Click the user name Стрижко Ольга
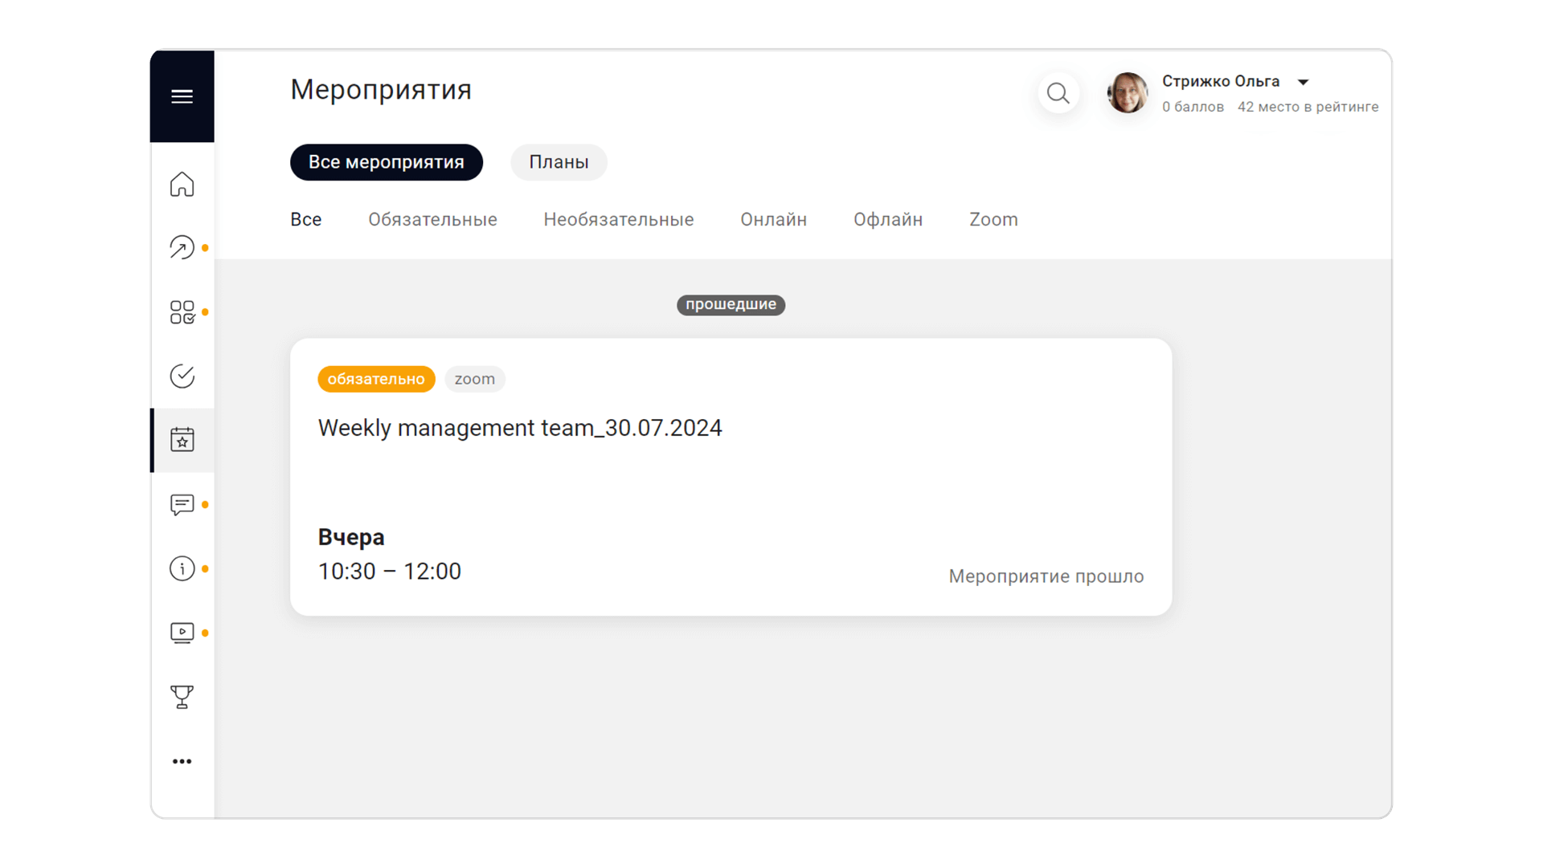The width and height of the screenshot is (1543, 867). click(1221, 81)
